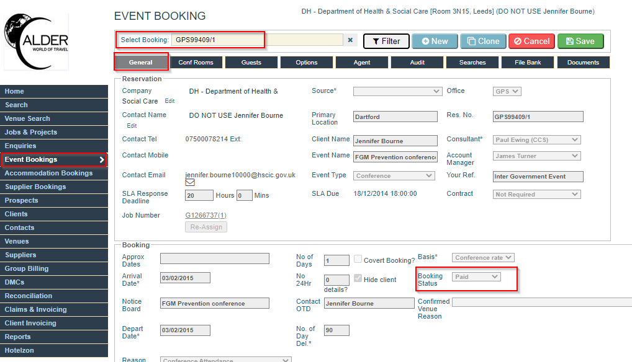Click the Contact OTD field
The width and height of the screenshot is (632, 362).
(x=369, y=303)
